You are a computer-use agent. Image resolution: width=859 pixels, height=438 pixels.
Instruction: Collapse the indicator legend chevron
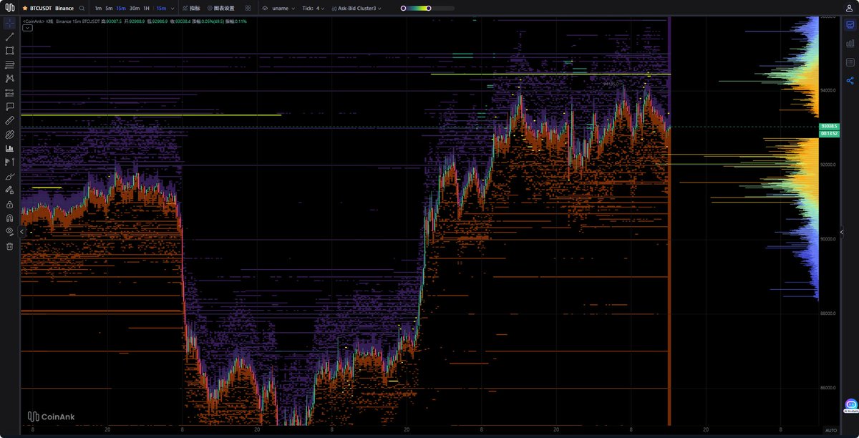pyautogui.click(x=27, y=28)
